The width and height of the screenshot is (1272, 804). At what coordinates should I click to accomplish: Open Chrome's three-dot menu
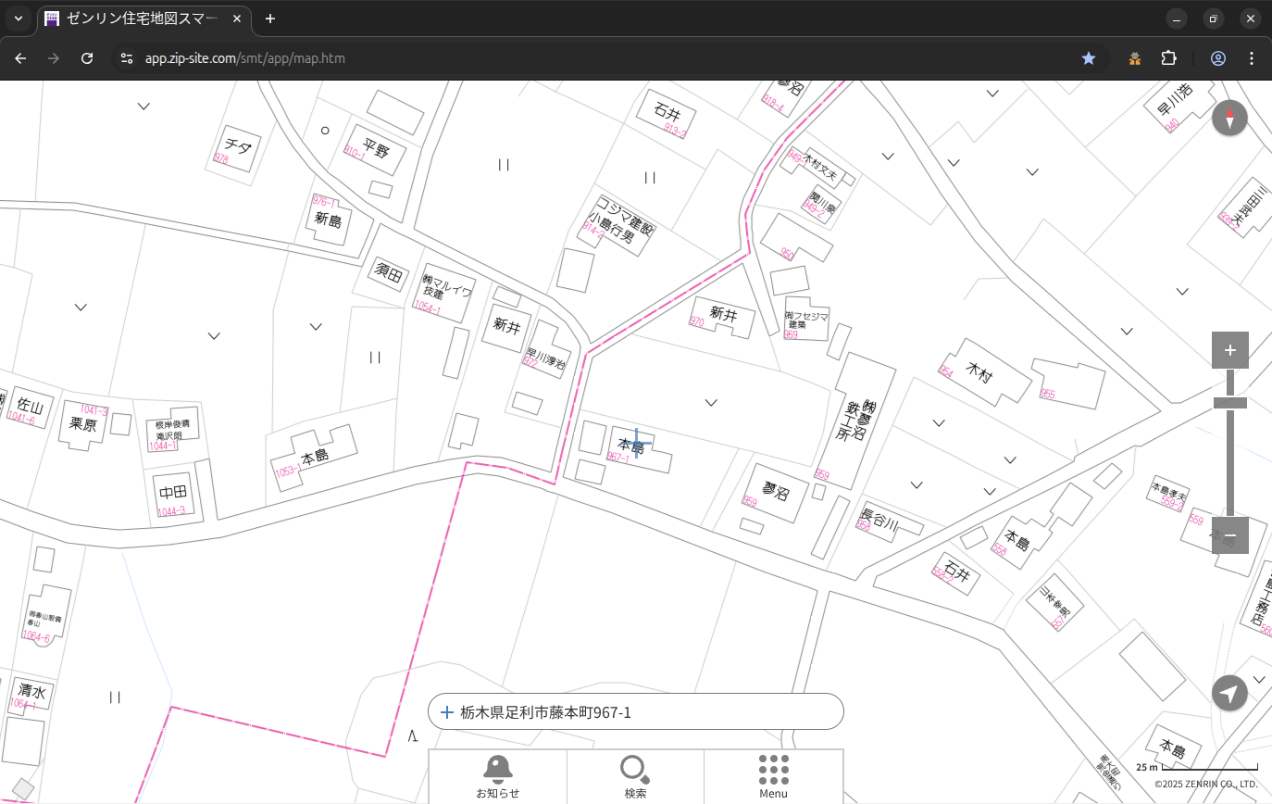(1252, 58)
